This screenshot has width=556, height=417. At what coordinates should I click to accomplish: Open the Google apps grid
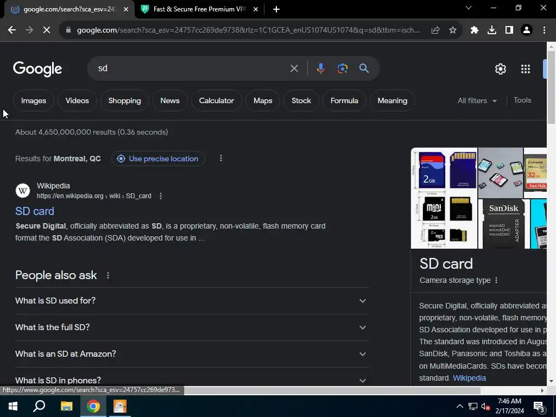coord(526,69)
